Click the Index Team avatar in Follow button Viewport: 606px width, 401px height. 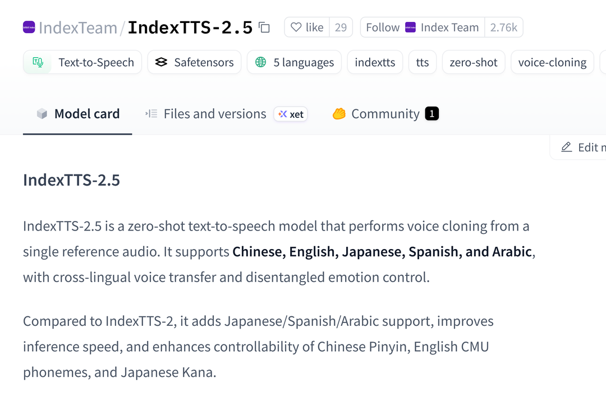pos(410,27)
